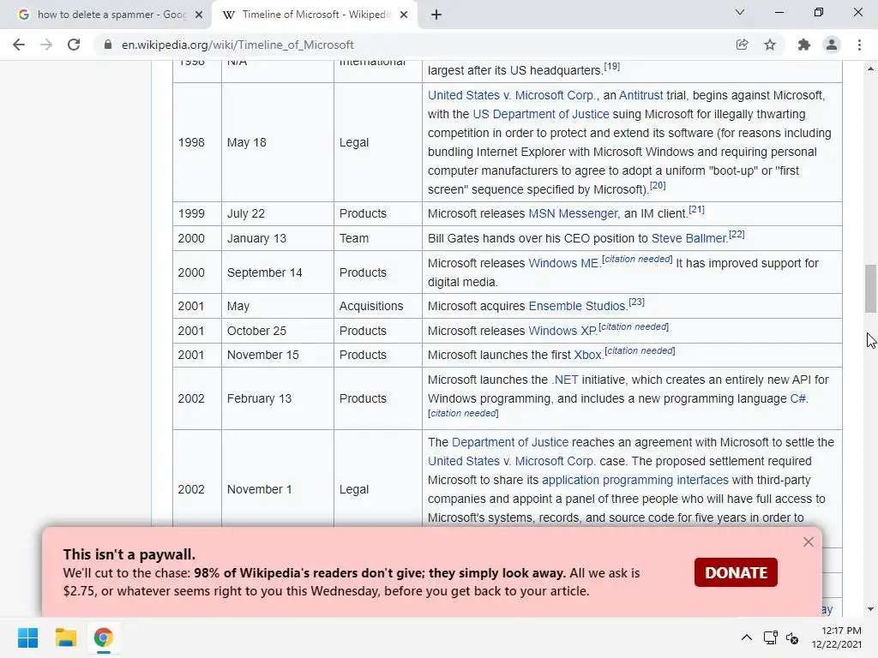Dismiss the Wikipedia donation banner

808,541
